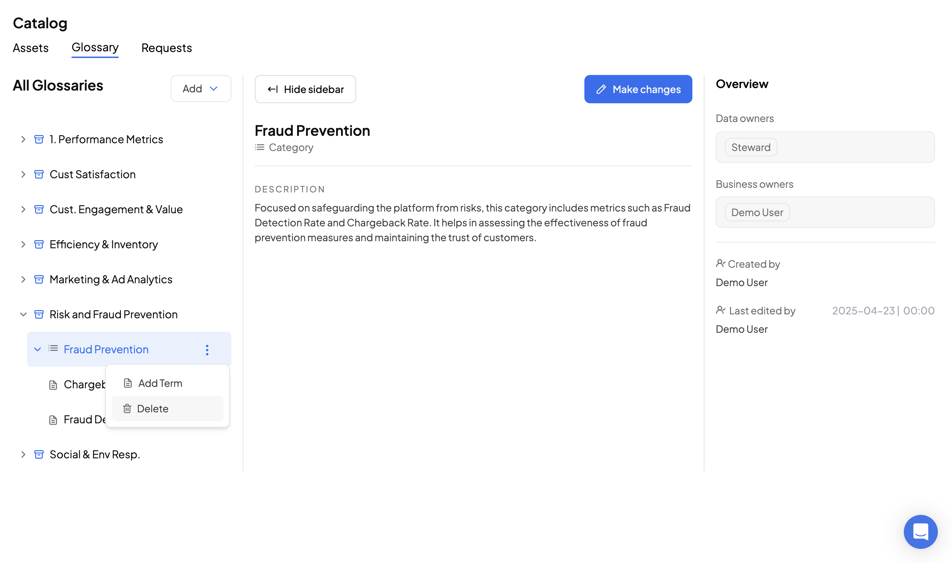Image resolution: width=952 pixels, height=563 pixels.
Task: Click the pencil icon in Make changes
Action: pos(601,89)
